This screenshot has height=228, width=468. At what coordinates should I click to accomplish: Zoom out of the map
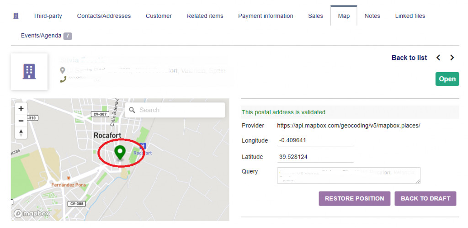[x=21, y=121]
